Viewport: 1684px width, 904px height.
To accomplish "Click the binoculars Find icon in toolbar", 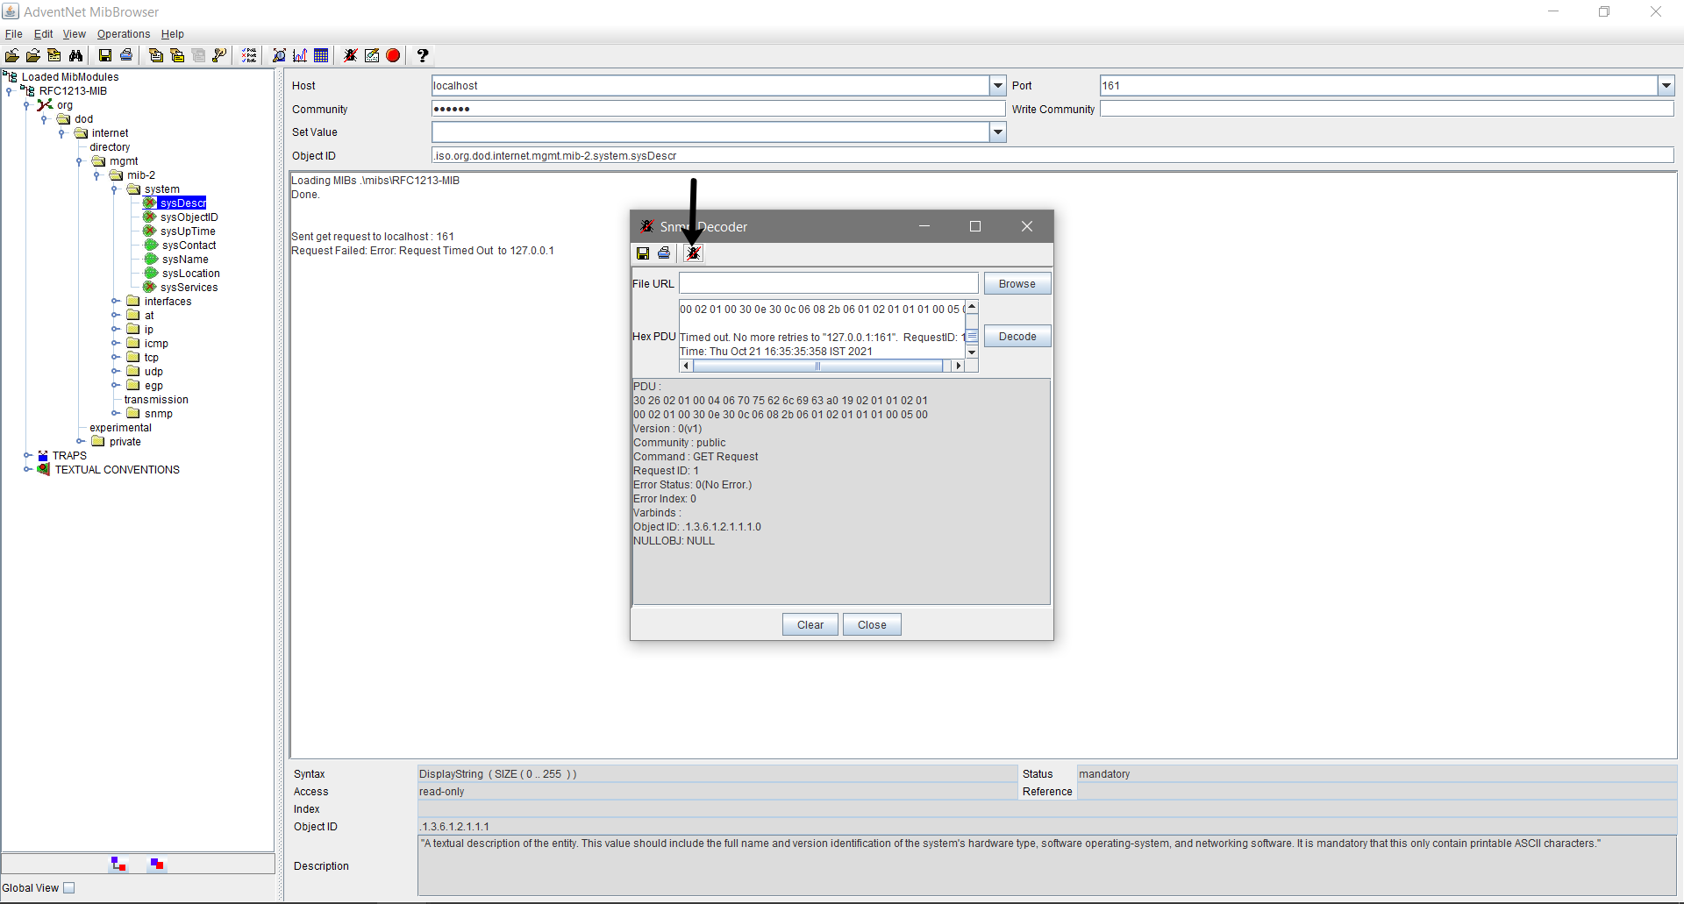I will (76, 55).
